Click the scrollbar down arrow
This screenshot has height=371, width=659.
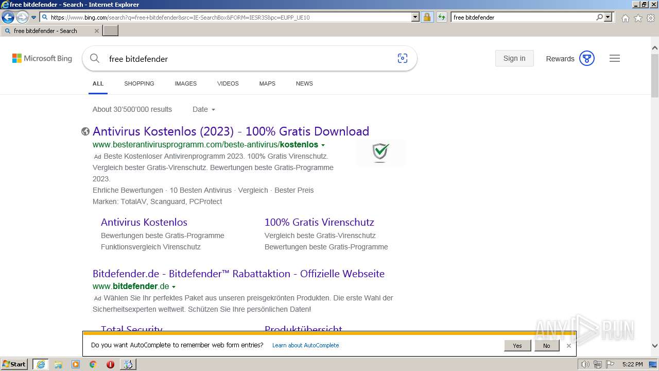coord(655,346)
